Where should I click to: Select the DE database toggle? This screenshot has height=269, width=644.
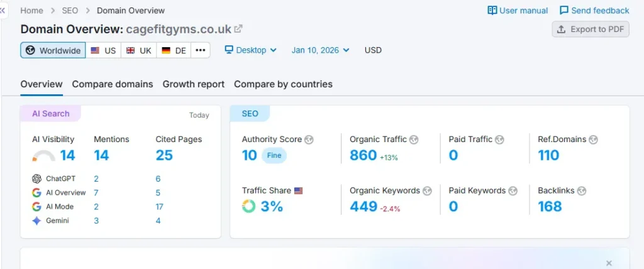(x=174, y=50)
